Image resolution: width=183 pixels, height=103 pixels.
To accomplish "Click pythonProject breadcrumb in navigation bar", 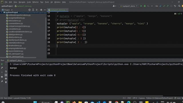I will [x=7, y=6].
